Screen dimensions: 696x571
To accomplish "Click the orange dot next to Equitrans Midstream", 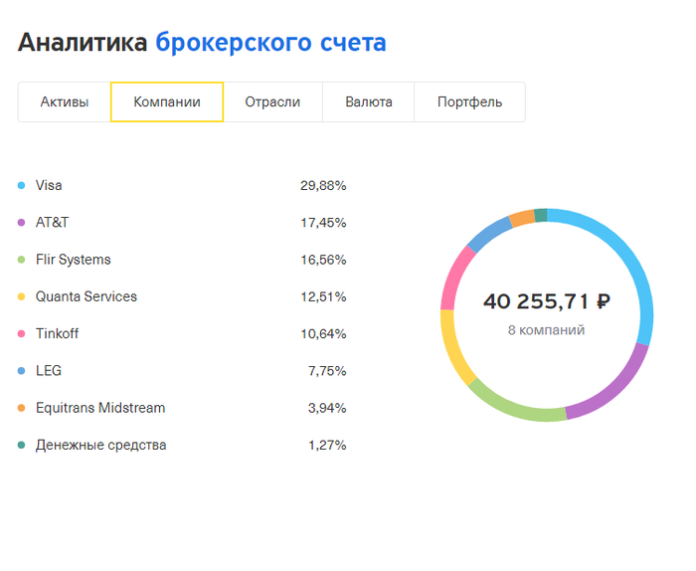I will (x=21, y=408).
